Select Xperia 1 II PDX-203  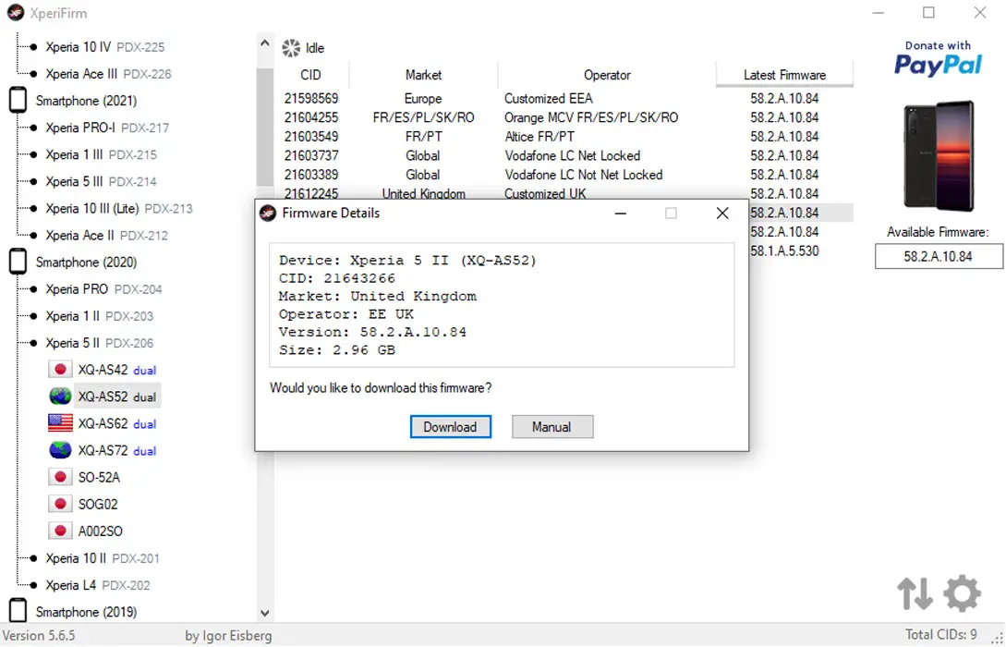point(100,316)
